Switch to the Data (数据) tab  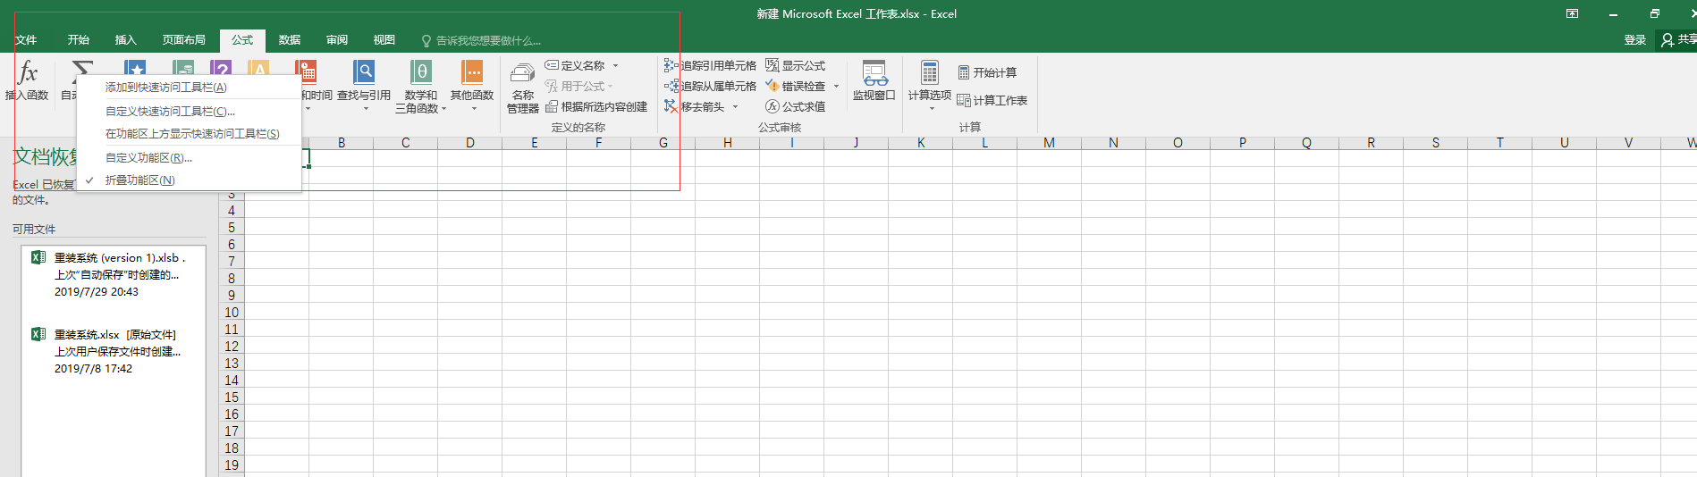point(290,39)
